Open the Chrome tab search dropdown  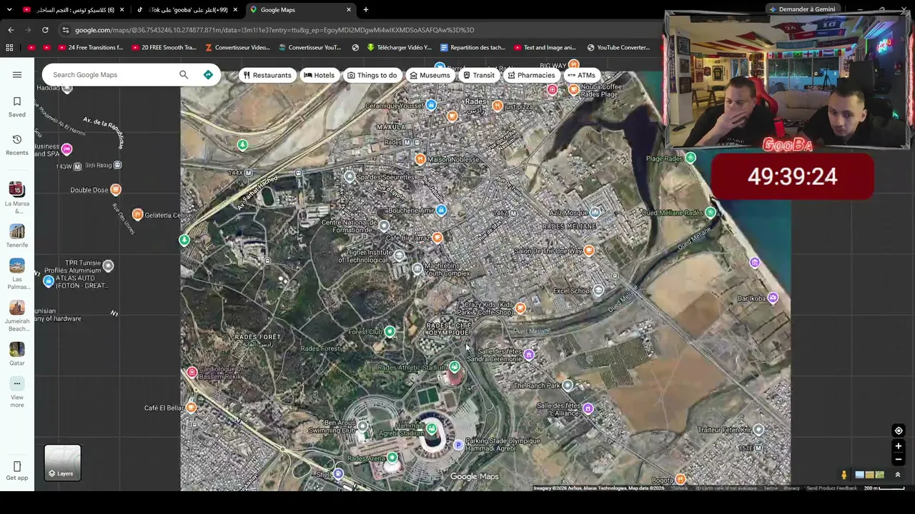(x=9, y=9)
